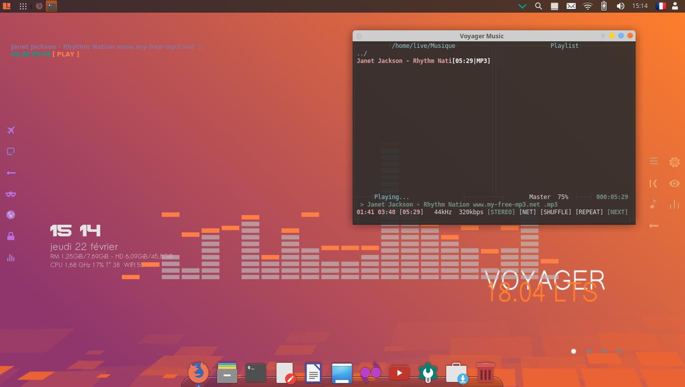Click the orange music note icon
This screenshot has width=685, height=387.
tap(653, 204)
